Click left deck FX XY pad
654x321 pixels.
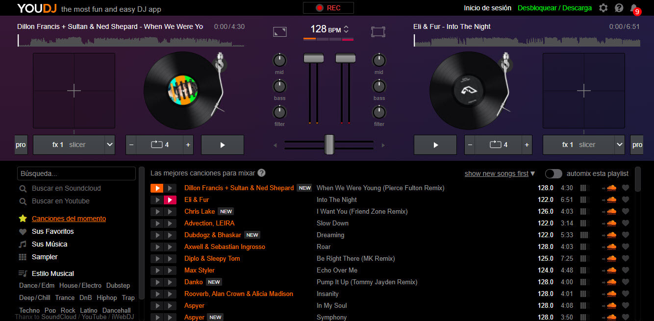(x=74, y=91)
